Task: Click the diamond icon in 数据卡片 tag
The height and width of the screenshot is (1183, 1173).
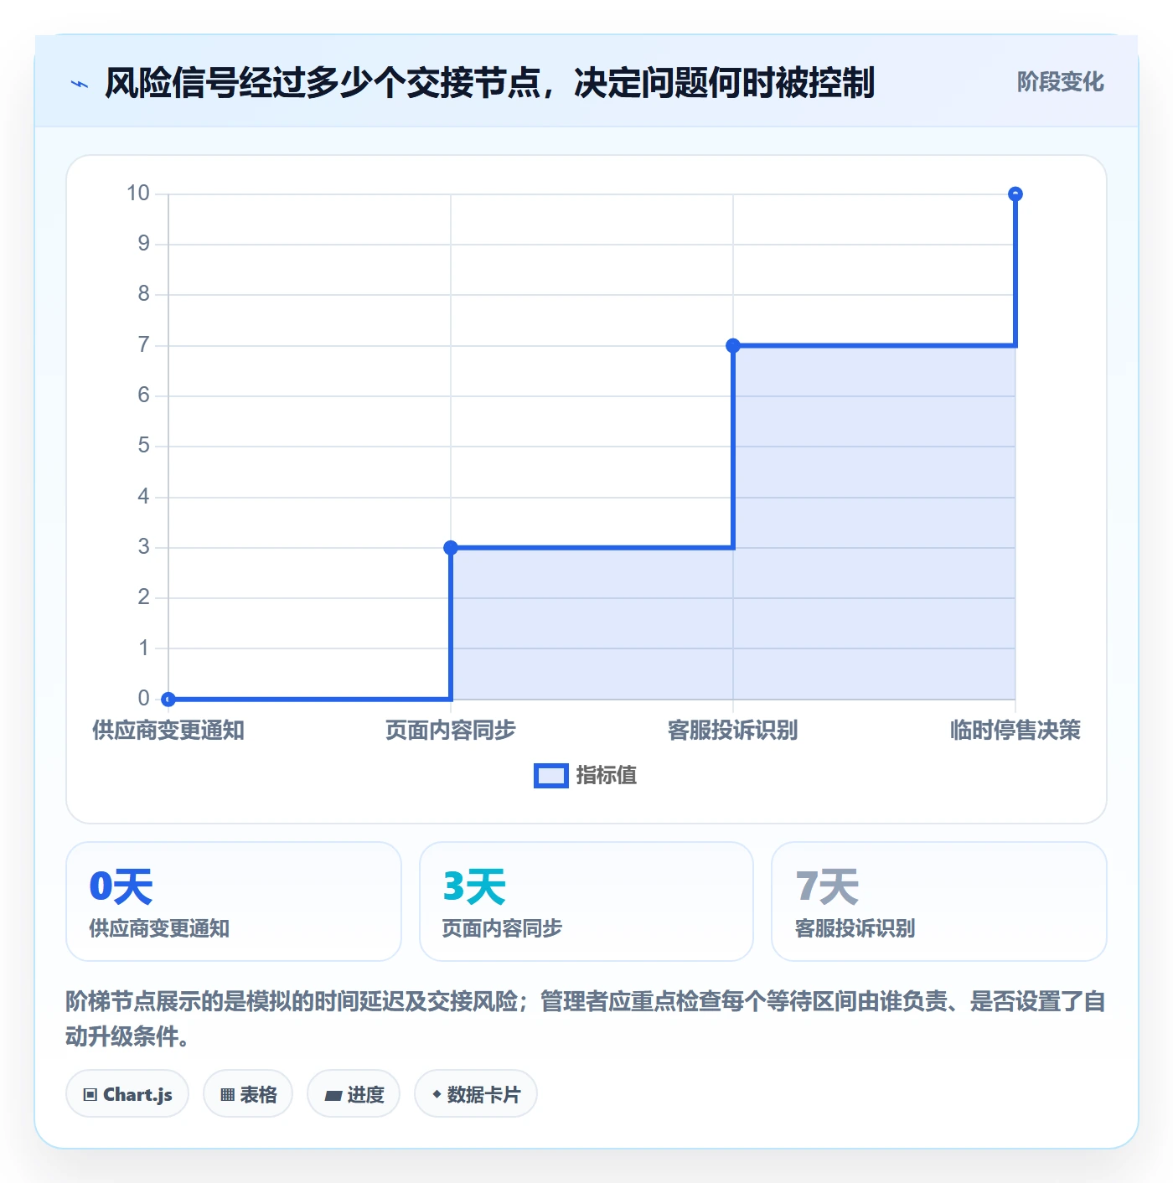Action: point(437,1094)
